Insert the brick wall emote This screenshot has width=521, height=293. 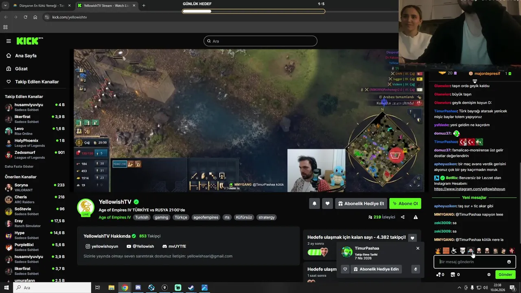(x=446, y=251)
